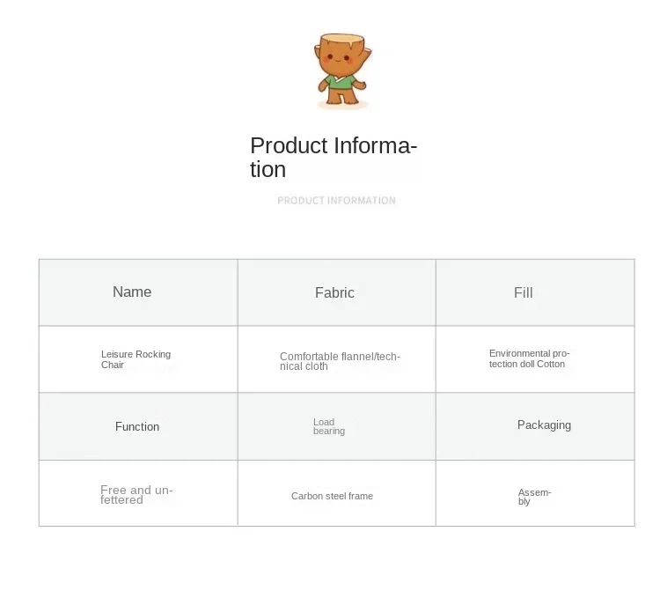Click the tree stump cartoon mascot
660x598 pixels.
click(341, 72)
